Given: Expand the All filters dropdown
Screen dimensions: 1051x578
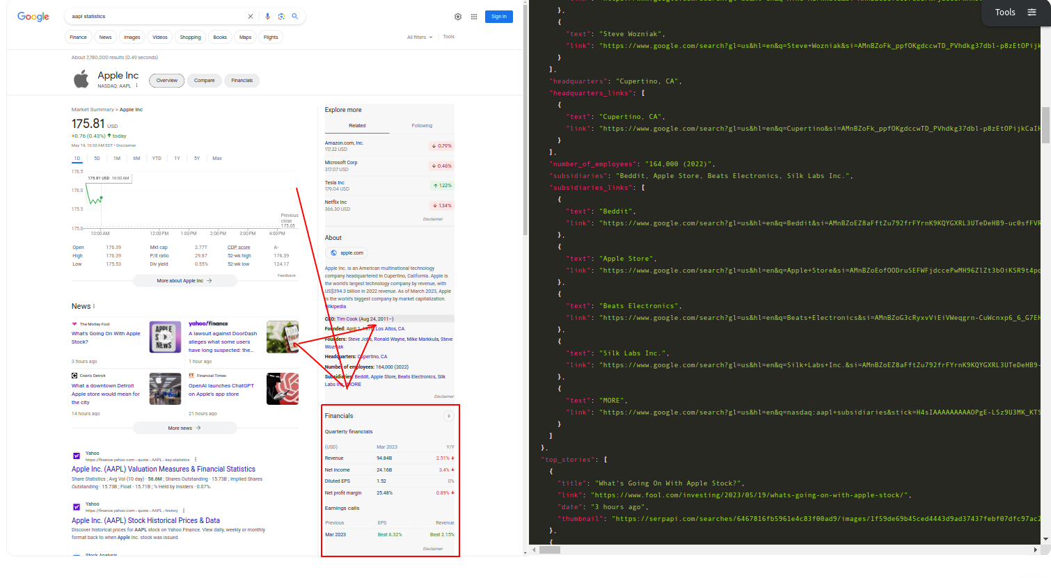Looking at the screenshot, I should [418, 37].
